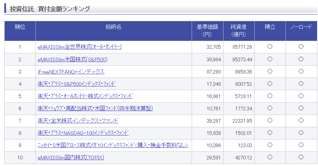Viewport: 318px width, 166px height.
Task: Click 楽天・全米株式インデックス・ファンド link
Action: [x=78, y=121]
